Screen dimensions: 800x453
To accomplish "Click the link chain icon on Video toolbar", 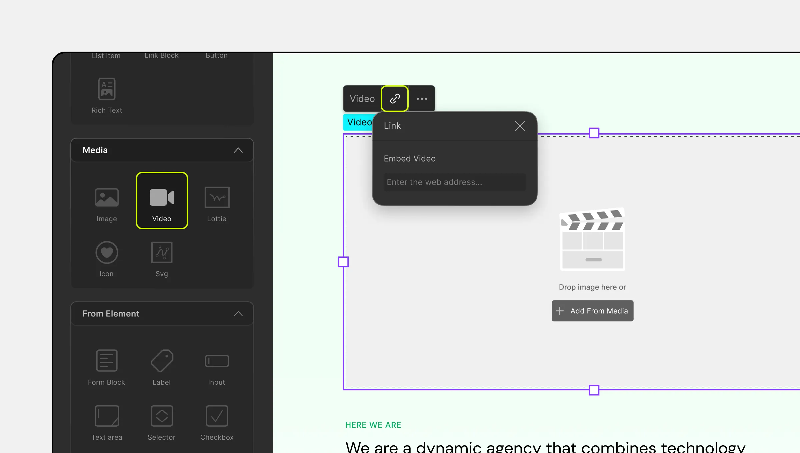I will click(395, 99).
